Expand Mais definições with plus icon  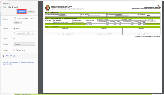[x=4, y=56]
